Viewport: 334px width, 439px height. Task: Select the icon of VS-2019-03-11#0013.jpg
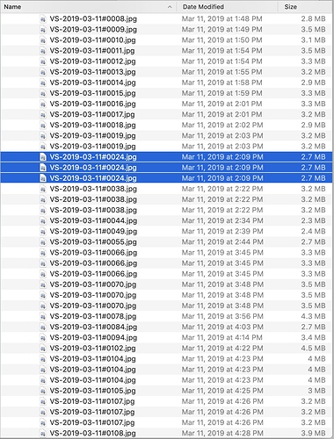43,72
